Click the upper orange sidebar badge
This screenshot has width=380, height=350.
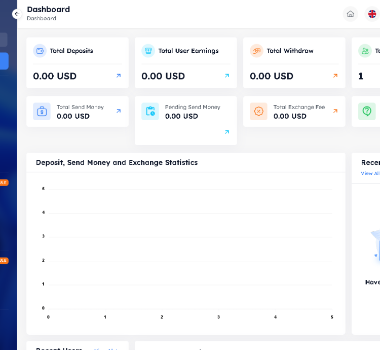(4, 183)
